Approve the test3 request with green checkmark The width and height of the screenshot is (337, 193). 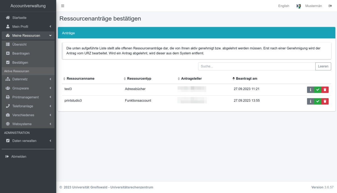[318, 90]
